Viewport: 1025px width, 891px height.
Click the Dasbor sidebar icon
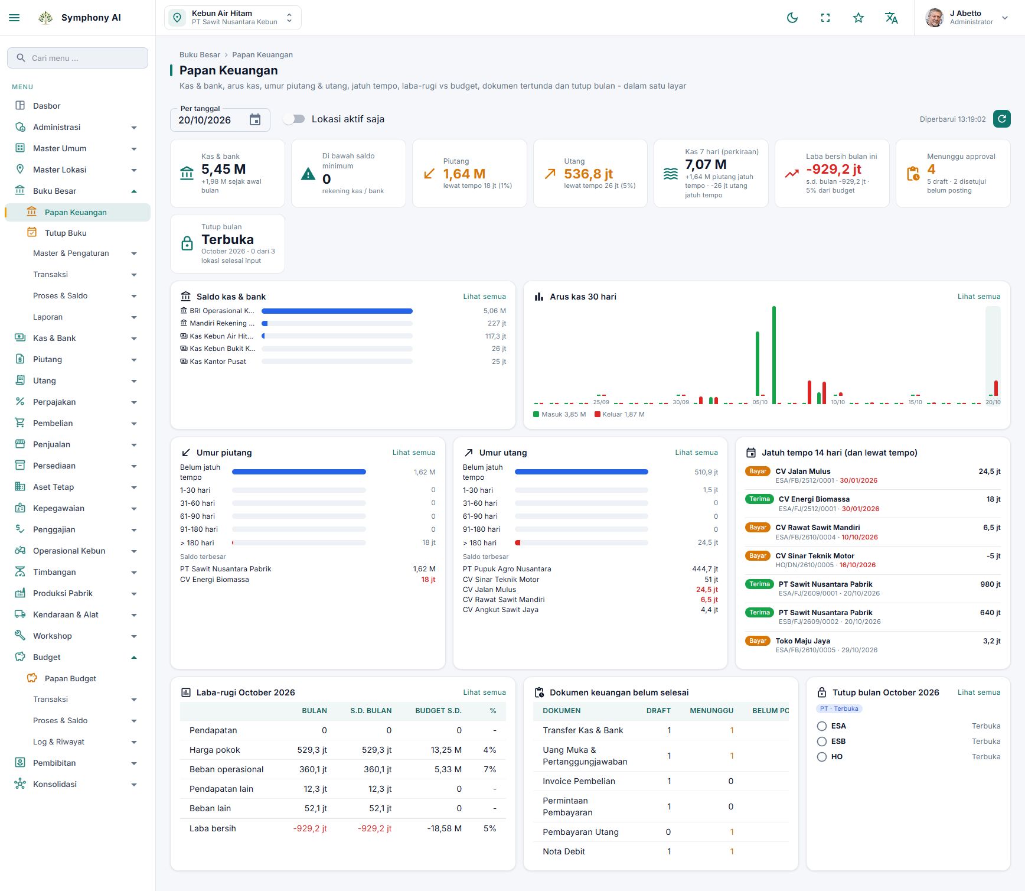click(20, 106)
